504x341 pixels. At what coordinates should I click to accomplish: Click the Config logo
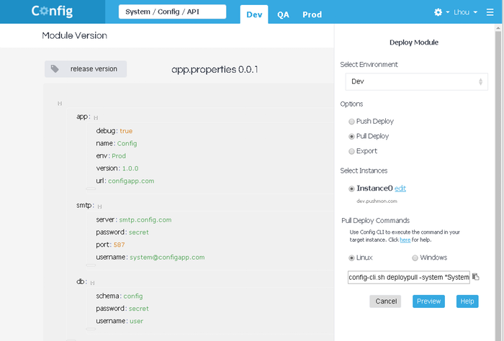(52, 12)
